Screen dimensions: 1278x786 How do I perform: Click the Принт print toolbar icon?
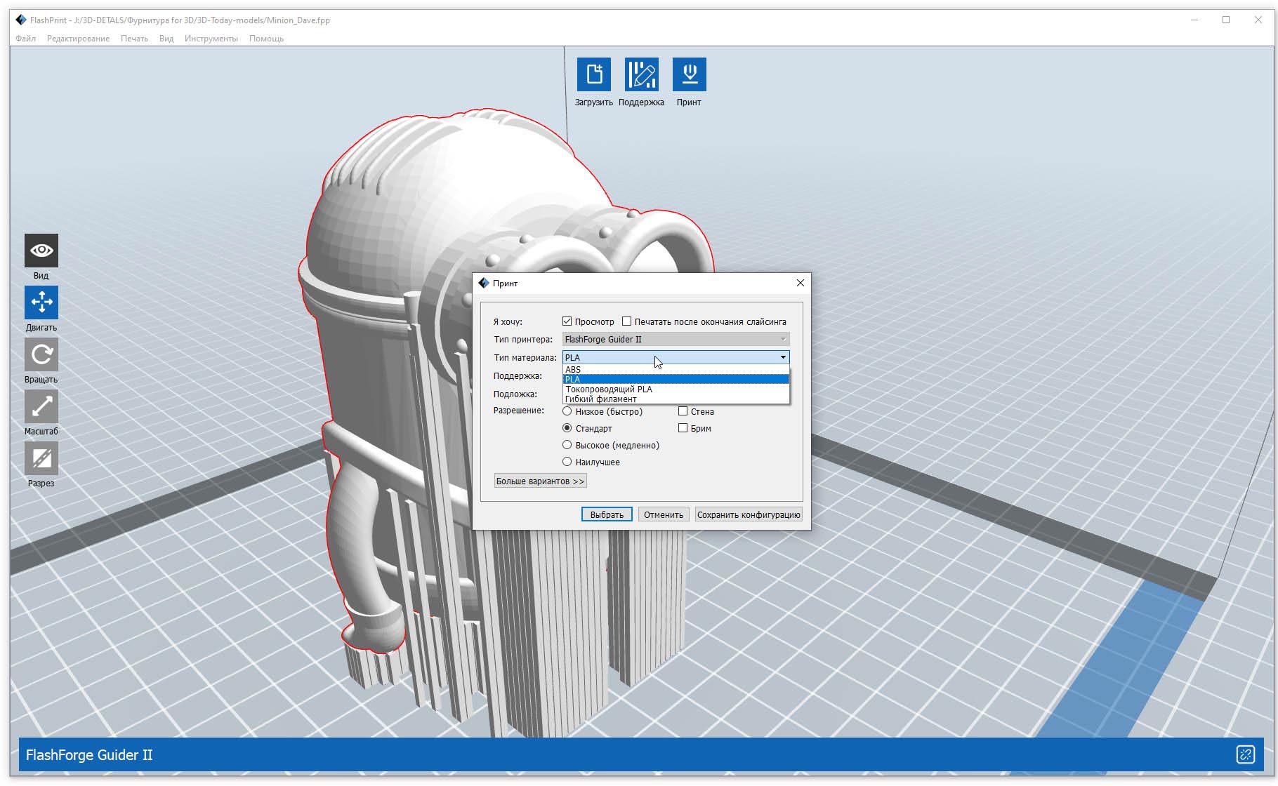click(x=690, y=74)
